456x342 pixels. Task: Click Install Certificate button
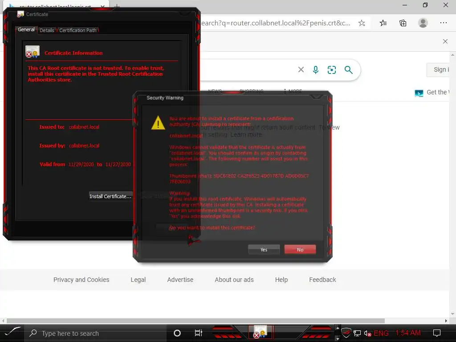click(x=110, y=196)
